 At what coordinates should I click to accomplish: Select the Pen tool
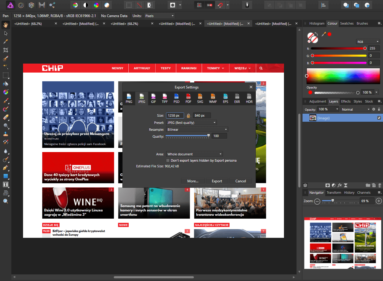point(5,168)
